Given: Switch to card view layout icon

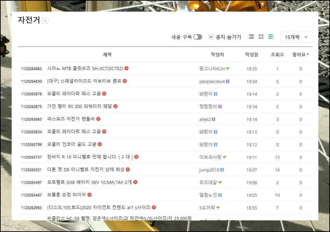Looking at the screenshot, I should click(x=252, y=37).
